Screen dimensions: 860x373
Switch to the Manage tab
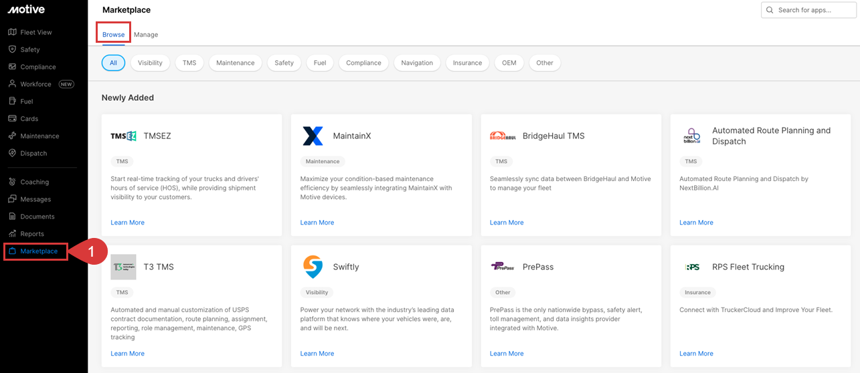pos(146,35)
